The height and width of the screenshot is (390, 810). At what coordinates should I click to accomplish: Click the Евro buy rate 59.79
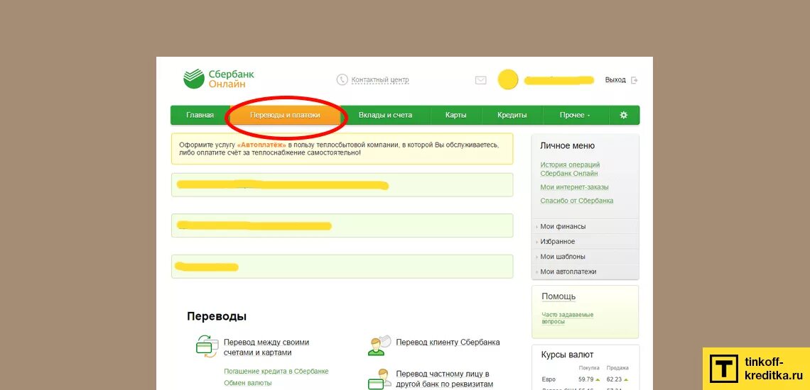[585, 379]
